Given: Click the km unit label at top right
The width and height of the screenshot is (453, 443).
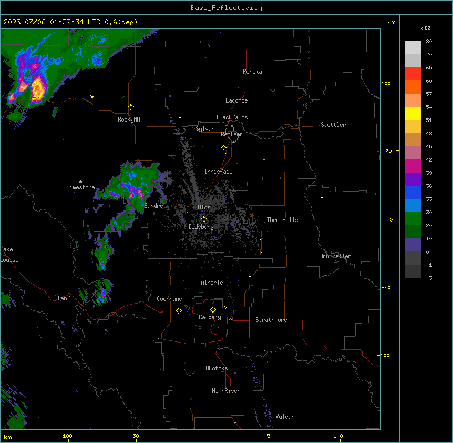Looking at the screenshot, I should point(391,22).
